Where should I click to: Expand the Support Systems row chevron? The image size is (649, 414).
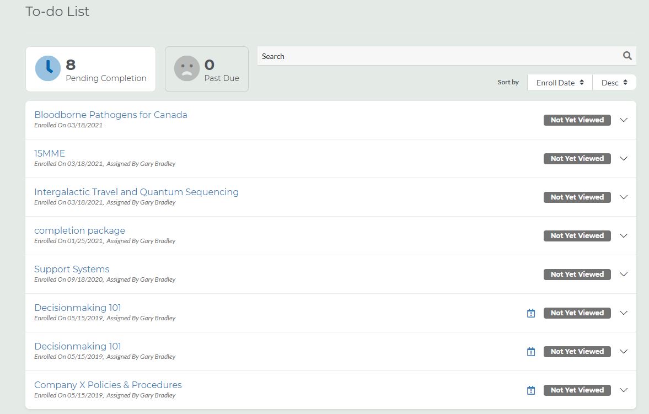624,274
